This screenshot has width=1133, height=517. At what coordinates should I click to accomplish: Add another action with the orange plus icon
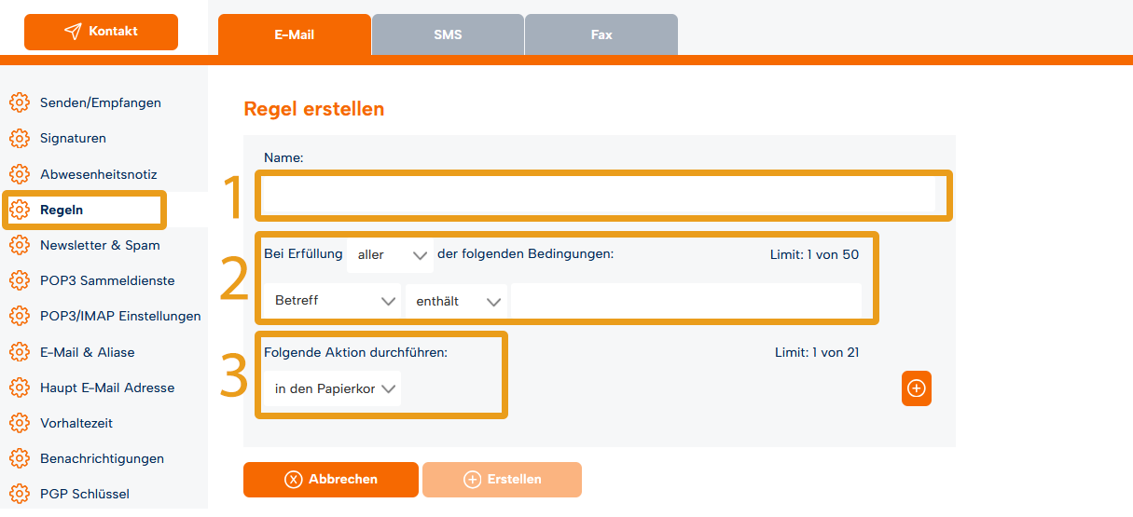[917, 388]
